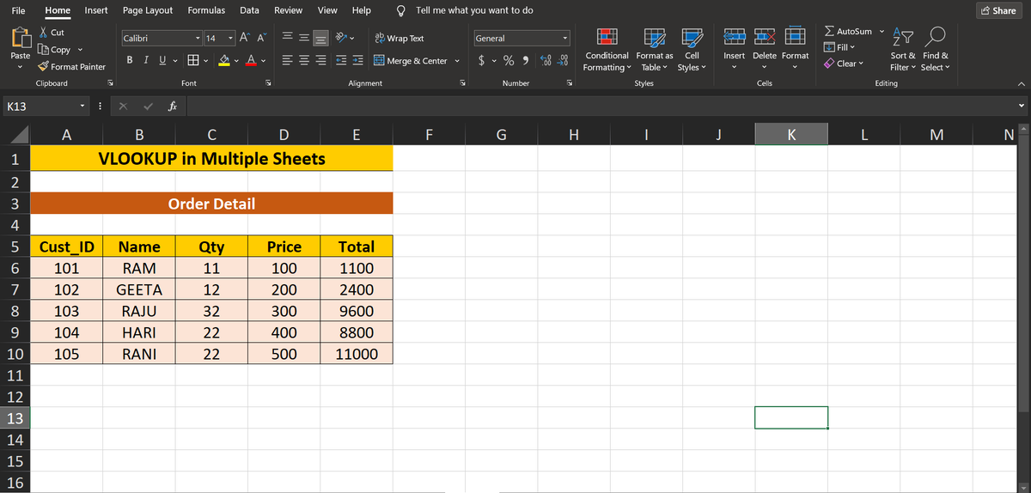Decrease the indent
Viewport: 1031px width, 493px height.
coord(340,61)
